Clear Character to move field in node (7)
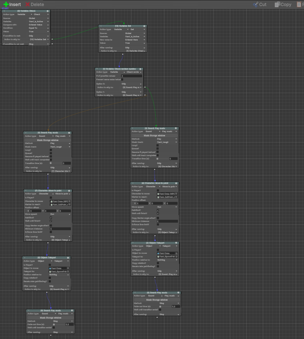 tap(69, 201)
